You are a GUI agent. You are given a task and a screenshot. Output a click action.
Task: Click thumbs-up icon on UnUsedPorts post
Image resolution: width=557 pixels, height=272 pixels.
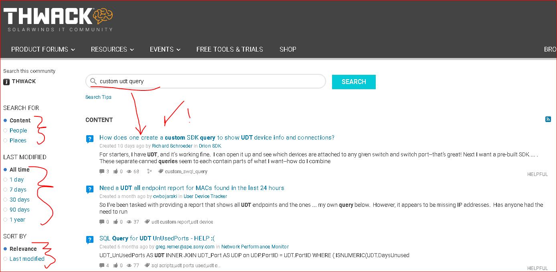click(x=116, y=266)
